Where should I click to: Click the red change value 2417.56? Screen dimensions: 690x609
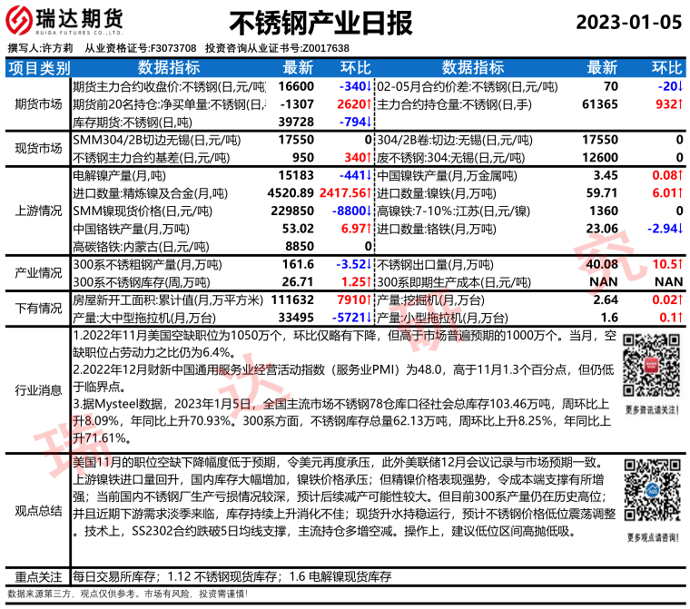[x=344, y=192]
